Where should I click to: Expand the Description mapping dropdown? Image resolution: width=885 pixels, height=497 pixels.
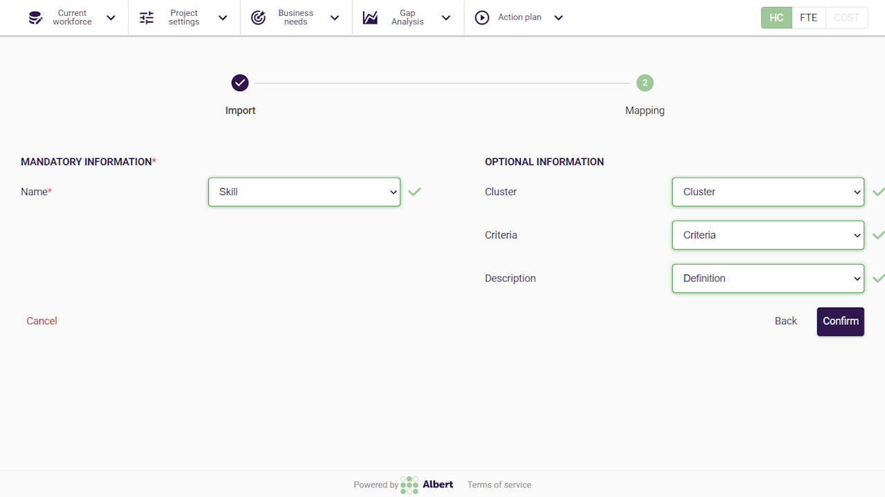[767, 279]
